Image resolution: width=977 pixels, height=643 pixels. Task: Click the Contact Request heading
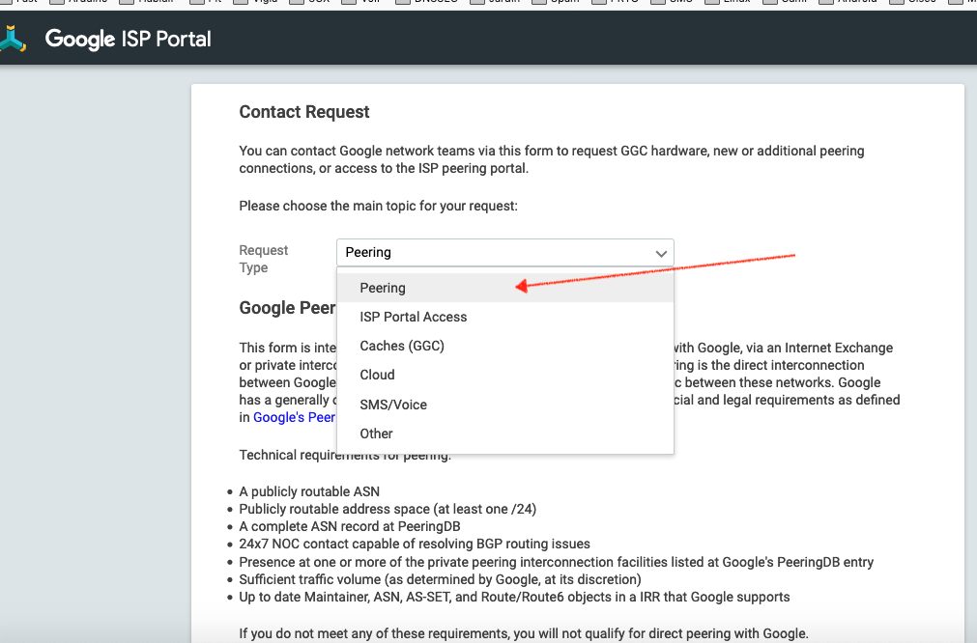(304, 112)
